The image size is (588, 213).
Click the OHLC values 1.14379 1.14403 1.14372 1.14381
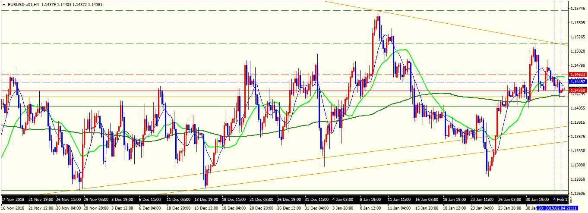pyautogui.click(x=72, y=4)
